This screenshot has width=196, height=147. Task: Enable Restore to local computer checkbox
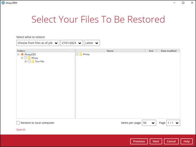pos(18,123)
